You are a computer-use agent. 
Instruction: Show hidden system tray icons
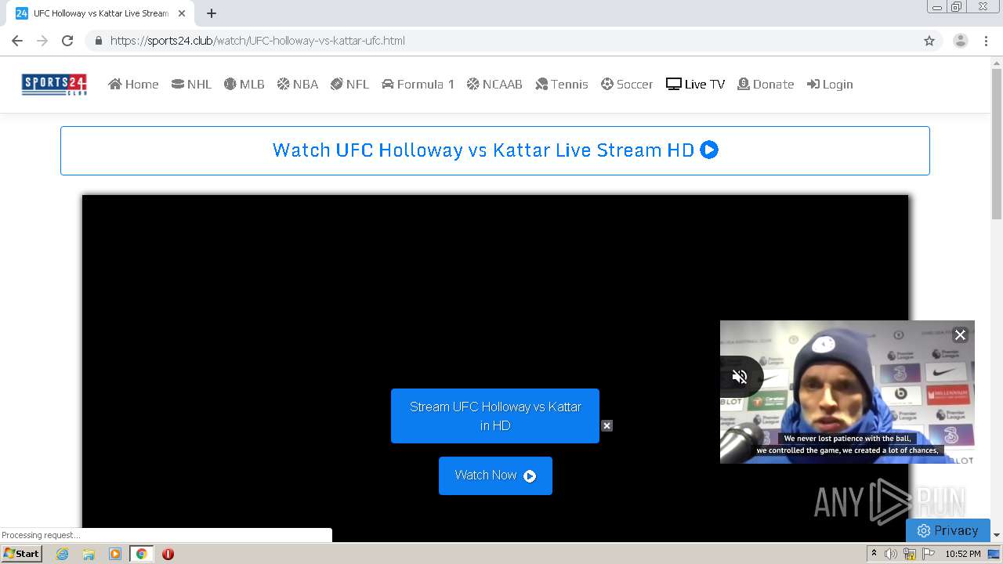coord(874,554)
